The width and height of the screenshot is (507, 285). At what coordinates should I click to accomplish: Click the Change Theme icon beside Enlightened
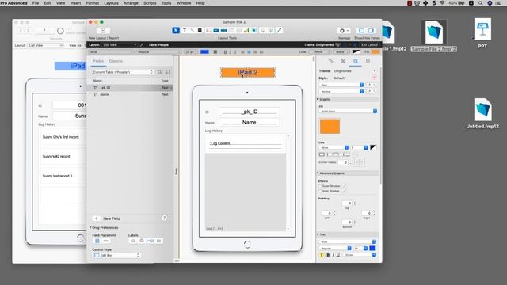[337, 45]
